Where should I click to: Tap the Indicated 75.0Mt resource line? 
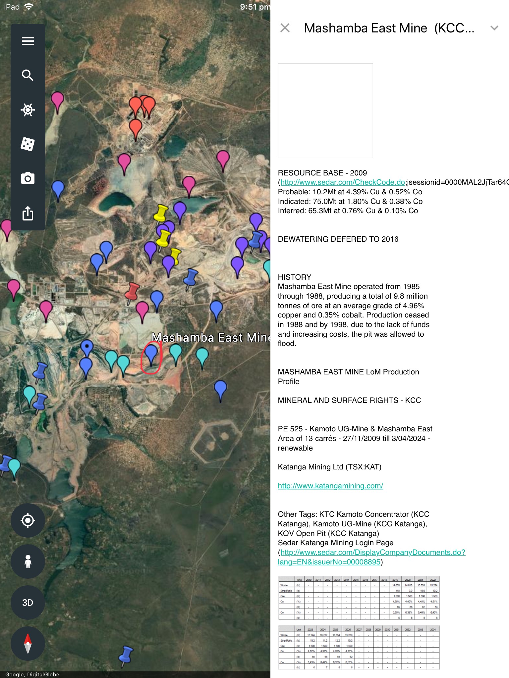point(350,201)
